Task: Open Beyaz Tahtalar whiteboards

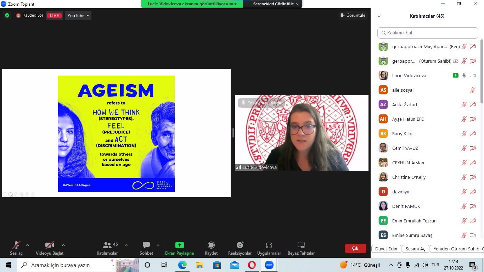Action: pyautogui.click(x=301, y=248)
